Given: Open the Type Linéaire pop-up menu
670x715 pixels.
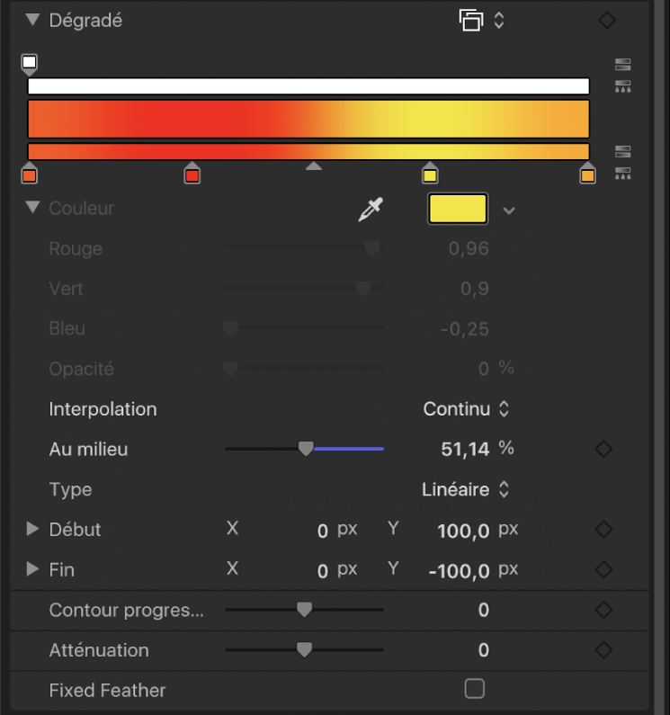Looking at the screenshot, I should click(x=466, y=490).
